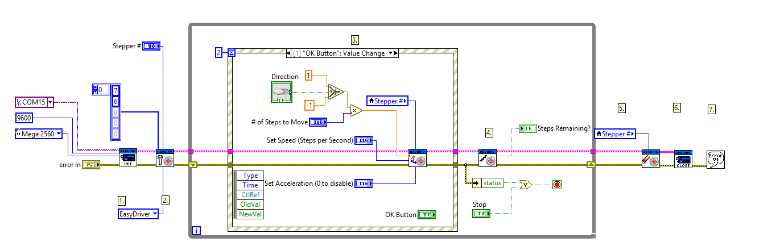Click the # of Steps to Move I16 terminal
The image size is (780, 246).
click(319, 122)
